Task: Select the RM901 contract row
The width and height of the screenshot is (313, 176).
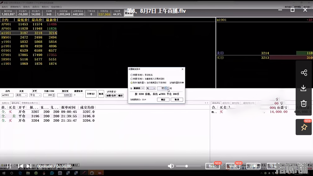Action: (x=29, y=37)
